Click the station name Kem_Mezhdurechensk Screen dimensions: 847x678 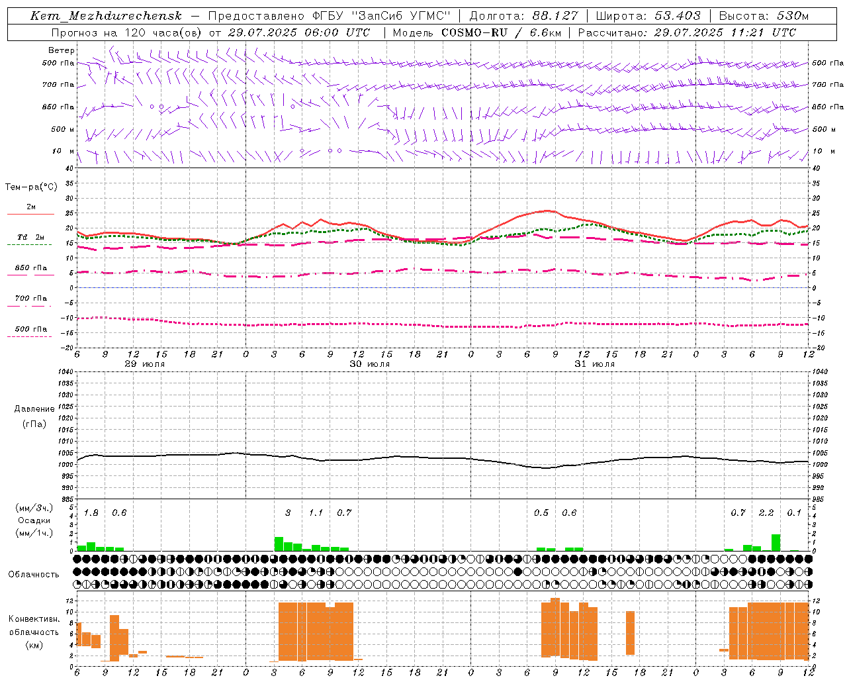tap(106, 17)
